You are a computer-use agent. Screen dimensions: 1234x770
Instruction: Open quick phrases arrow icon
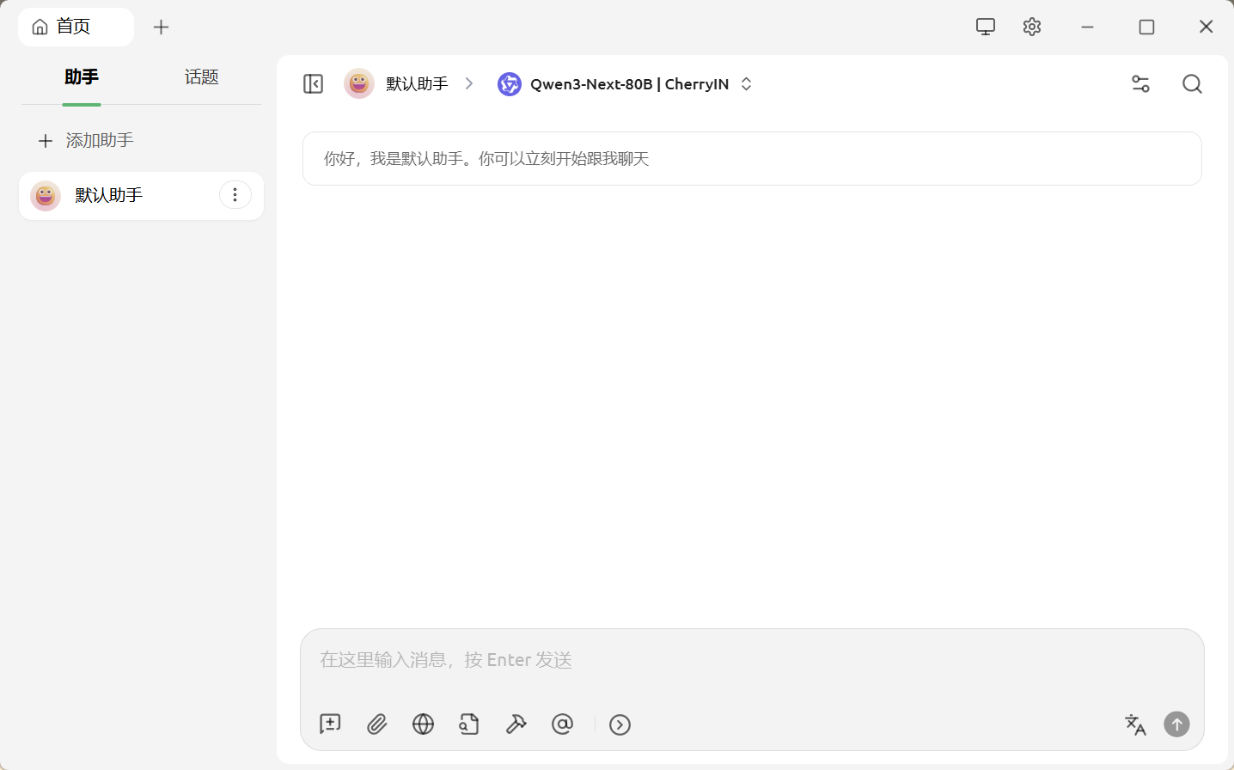click(620, 724)
